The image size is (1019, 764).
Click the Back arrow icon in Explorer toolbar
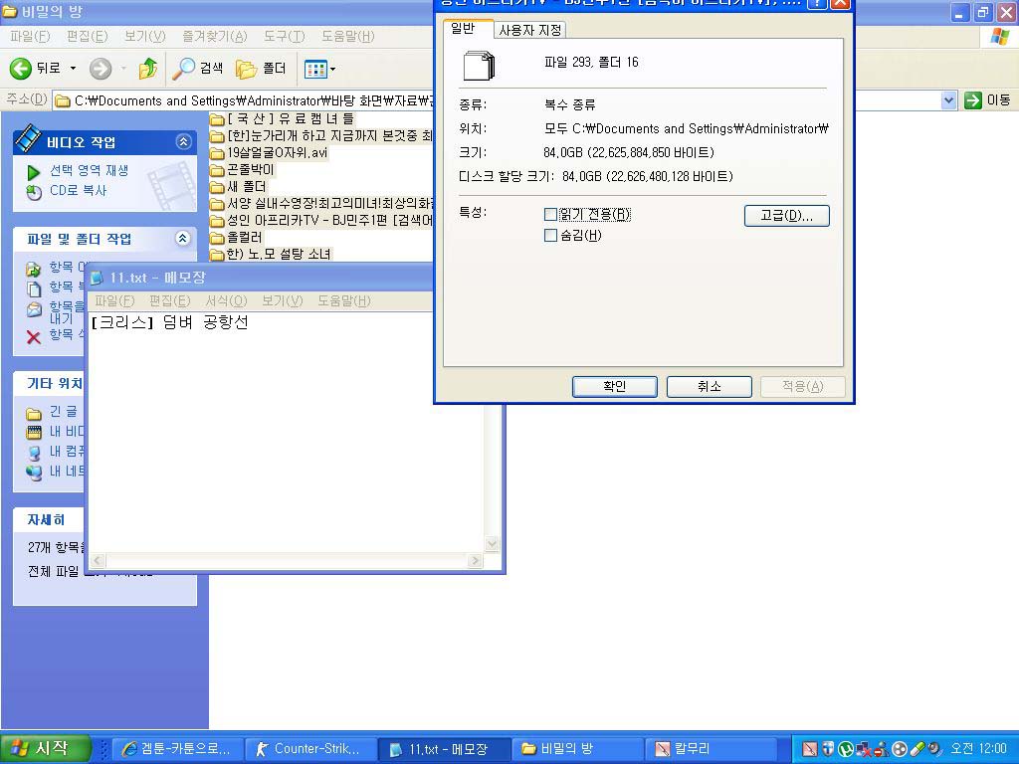21,69
